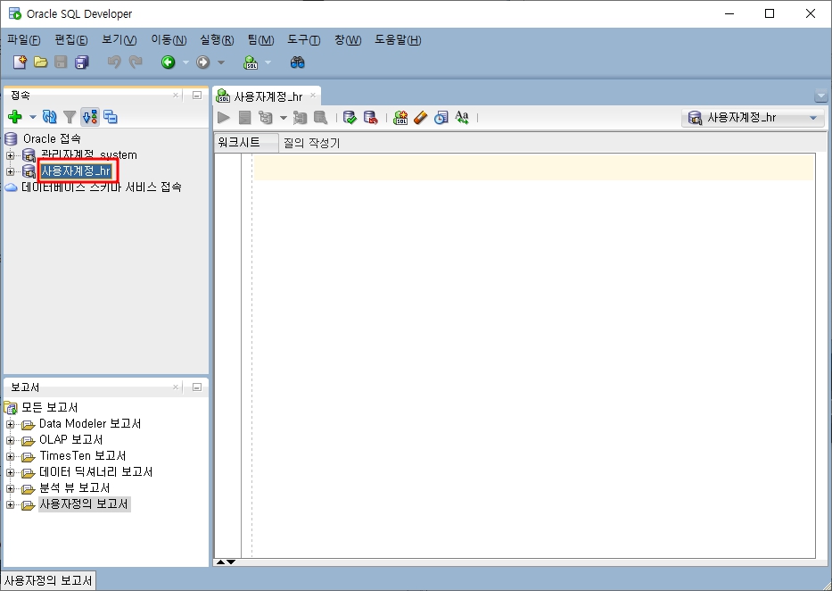The image size is (832, 591).
Task: Click the SQL History clock icon
Action: tap(441, 117)
